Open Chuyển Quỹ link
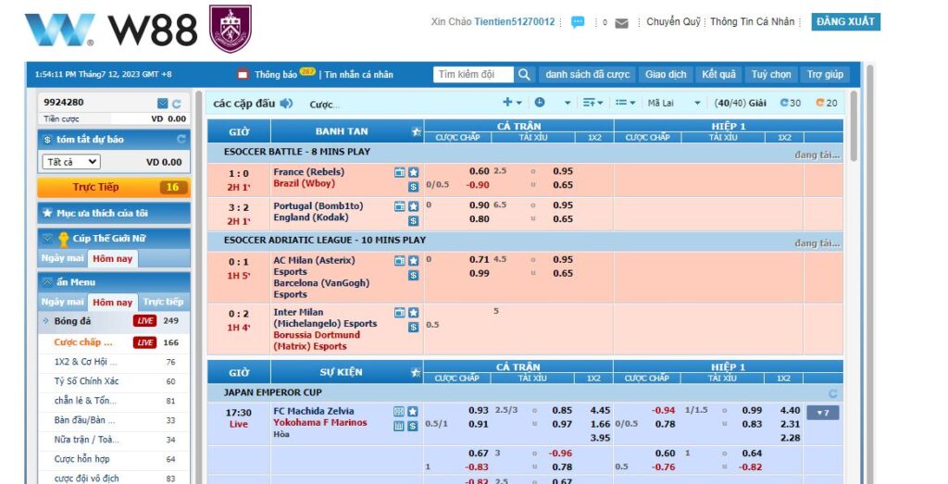The image size is (948, 484). tap(674, 22)
